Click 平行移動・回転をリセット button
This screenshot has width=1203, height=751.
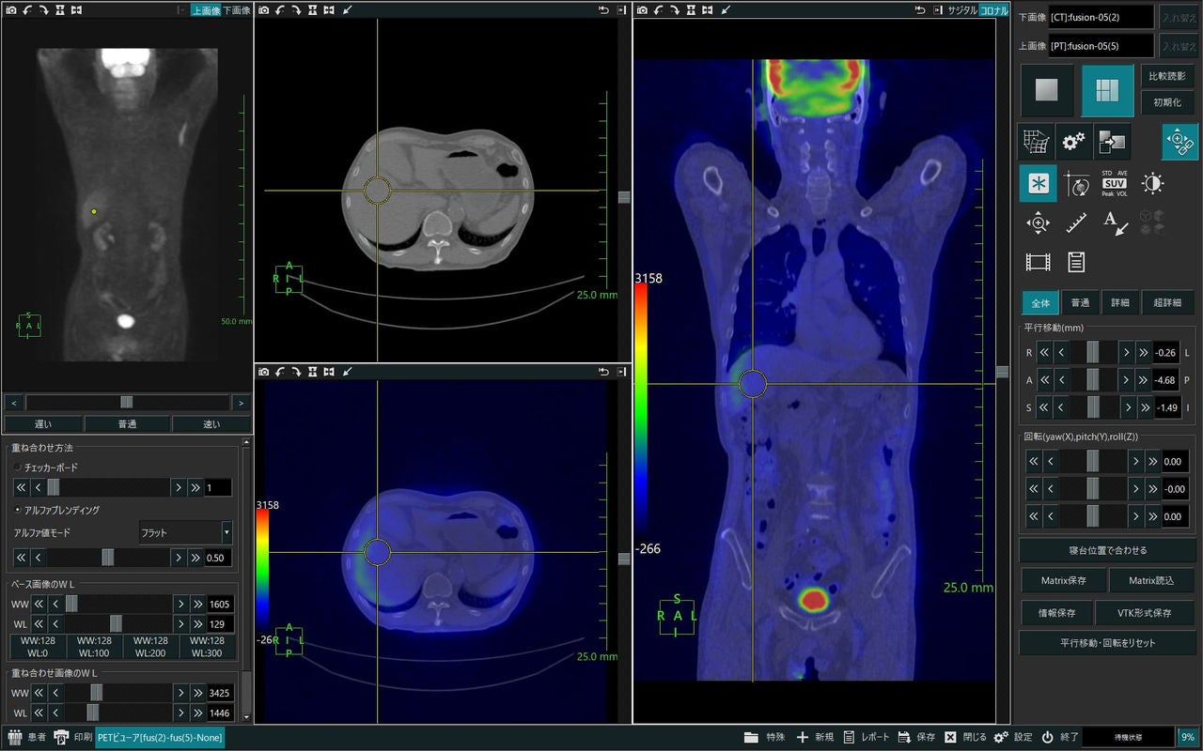click(1107, 643)
